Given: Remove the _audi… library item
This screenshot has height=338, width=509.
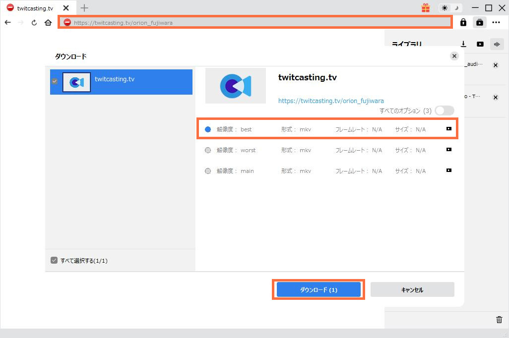Looking at the screenshot, I should point(496,65).
